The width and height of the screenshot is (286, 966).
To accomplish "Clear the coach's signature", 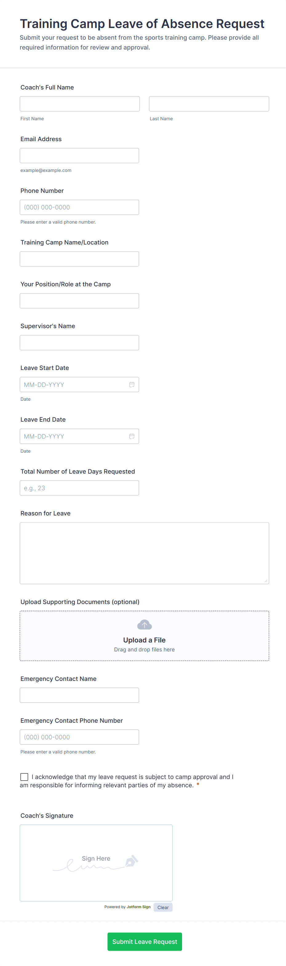I will (x=163, y=907).
